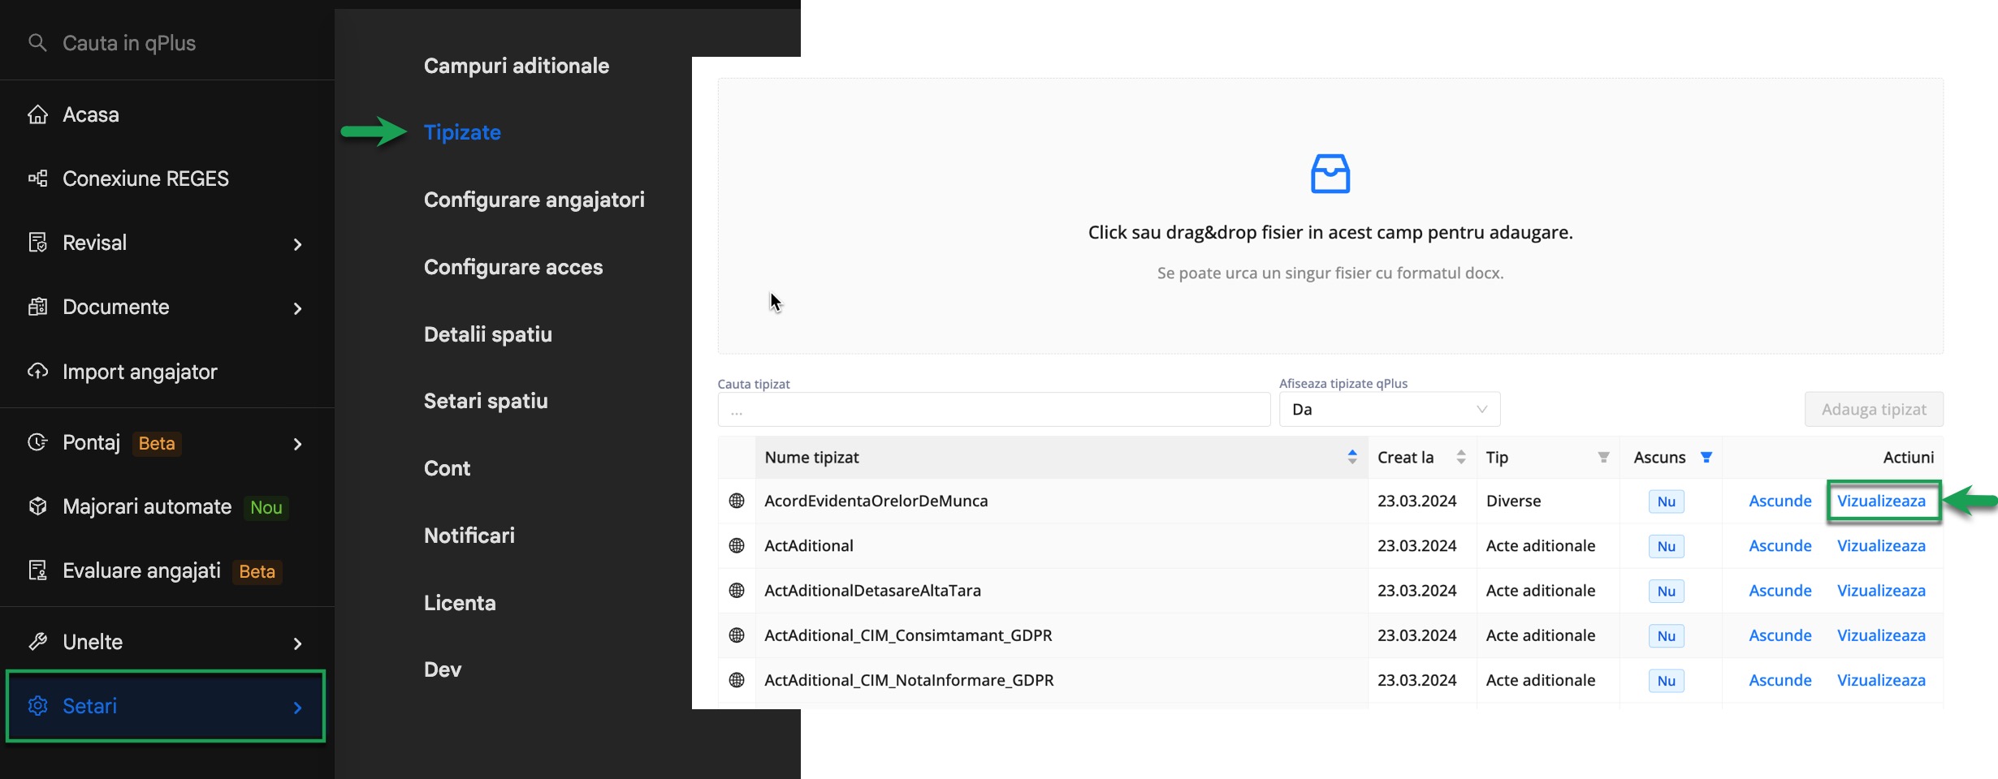Expand the Unelte submenu chevron
This screenshot has height=779, width=1998.
tap(298, 643)
